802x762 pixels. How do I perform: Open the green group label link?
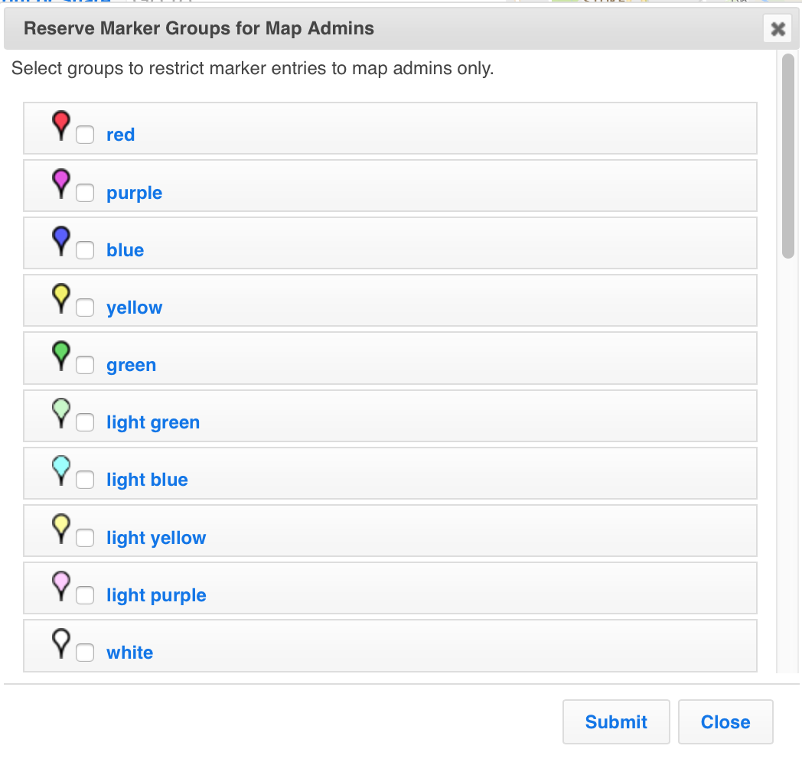(131, 365)
